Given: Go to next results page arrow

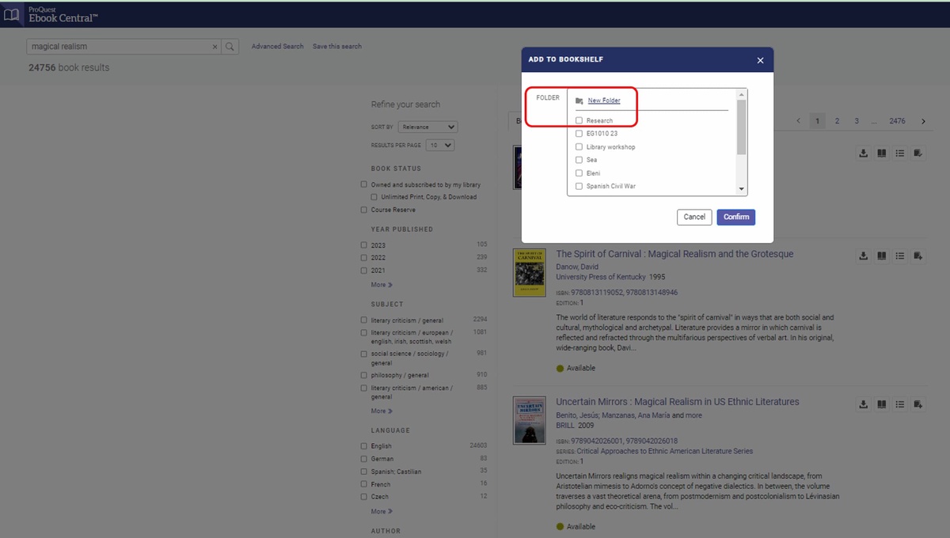Looking at the screenshot, I should click(x=923, y=121).
